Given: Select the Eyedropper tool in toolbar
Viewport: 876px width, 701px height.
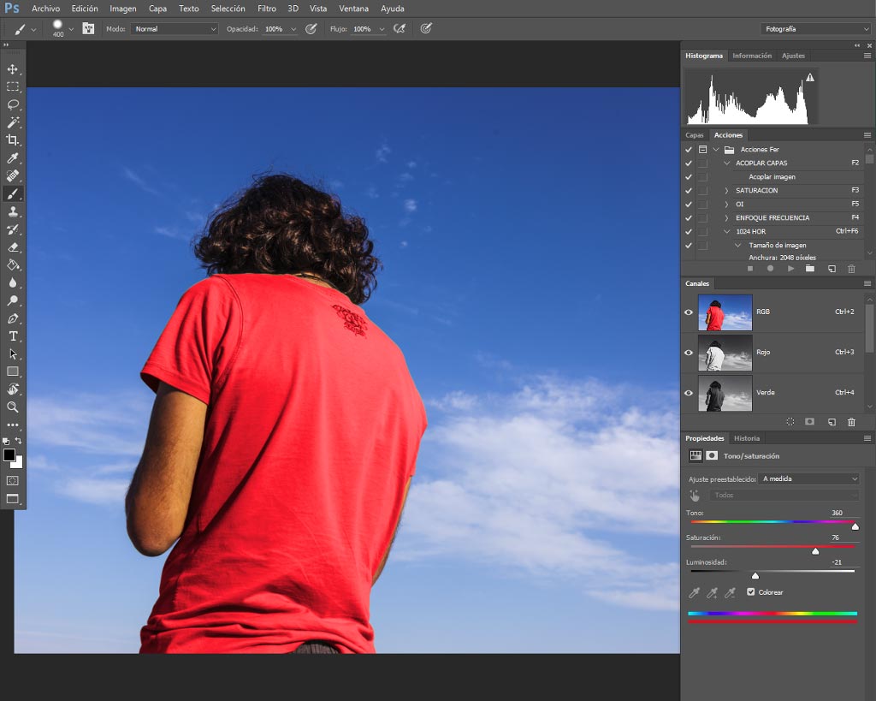Looking at the screenshot, I should pos(12,158).
